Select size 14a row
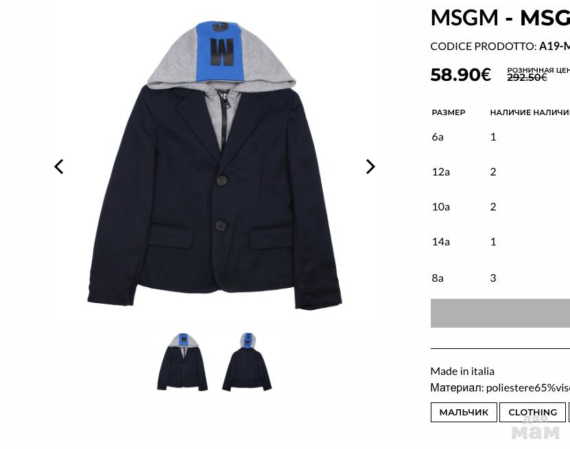 500,241
